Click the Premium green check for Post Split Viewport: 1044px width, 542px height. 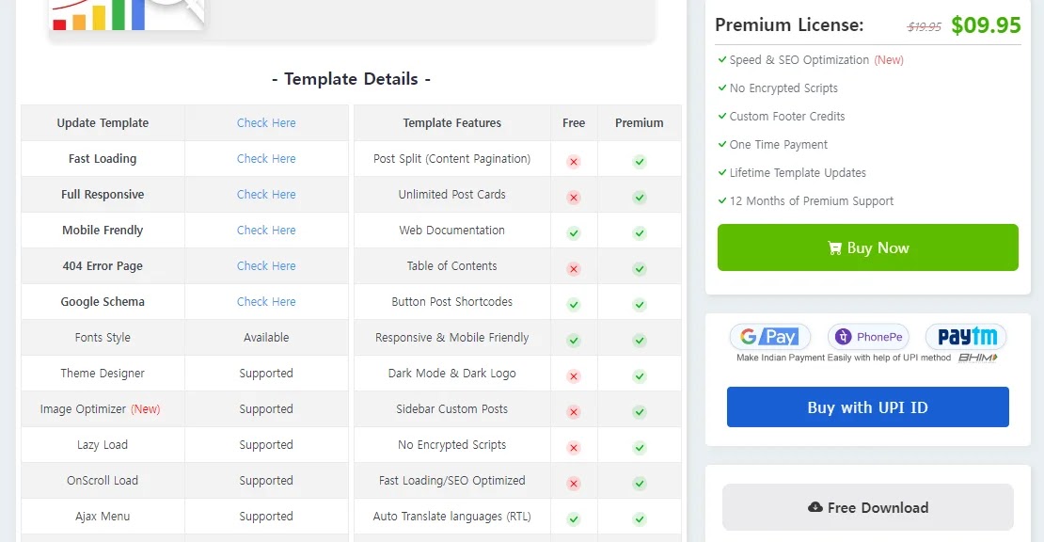pos(640,162)
